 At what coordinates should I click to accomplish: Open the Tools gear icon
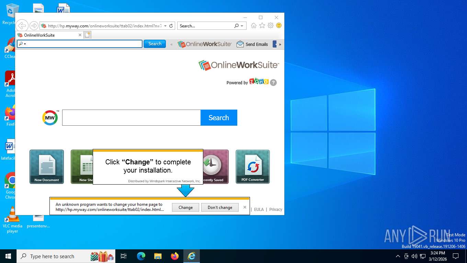(271, 26)
